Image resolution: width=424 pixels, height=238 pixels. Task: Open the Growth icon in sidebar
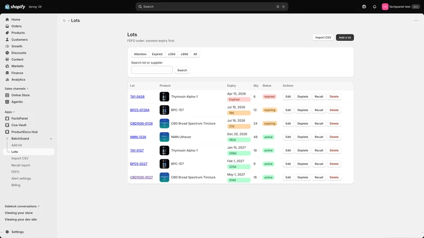(7, 46)
